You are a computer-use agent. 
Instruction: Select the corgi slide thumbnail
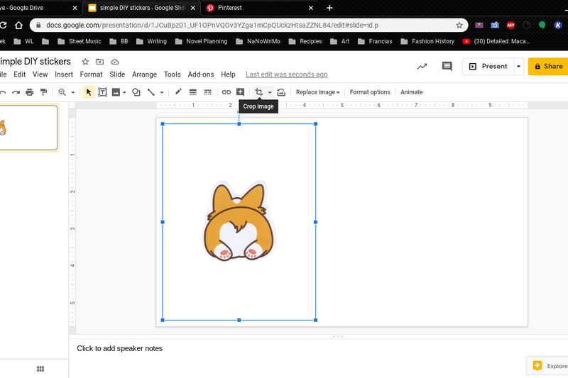coord(28,128)
